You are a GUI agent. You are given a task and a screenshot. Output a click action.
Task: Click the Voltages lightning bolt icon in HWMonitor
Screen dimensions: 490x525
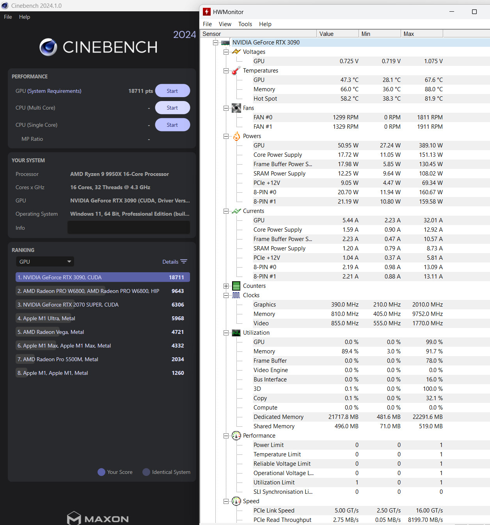coord(236,52)
